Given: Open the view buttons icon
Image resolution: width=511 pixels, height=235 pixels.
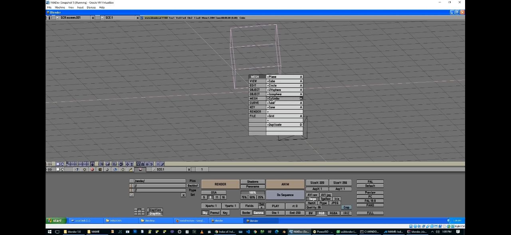Looking at the screenshot, I should pos(77,169).
